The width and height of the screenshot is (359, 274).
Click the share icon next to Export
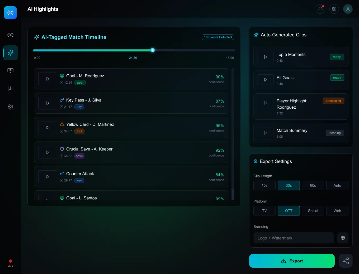(346, 261)
